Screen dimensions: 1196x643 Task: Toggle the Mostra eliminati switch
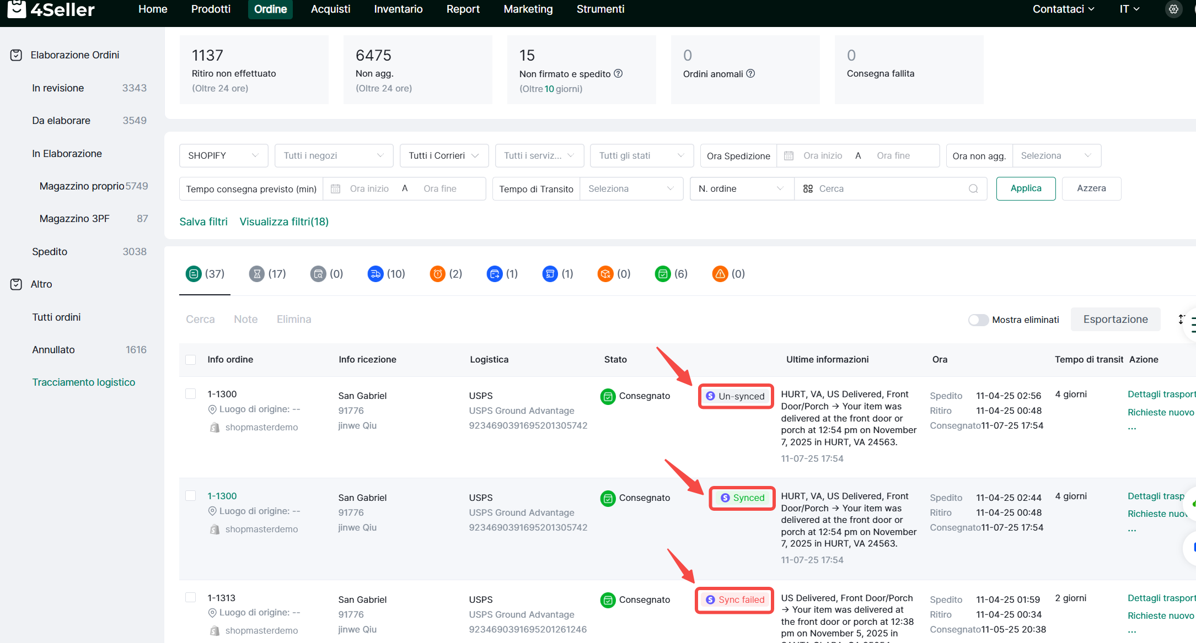tap(978, 320)
